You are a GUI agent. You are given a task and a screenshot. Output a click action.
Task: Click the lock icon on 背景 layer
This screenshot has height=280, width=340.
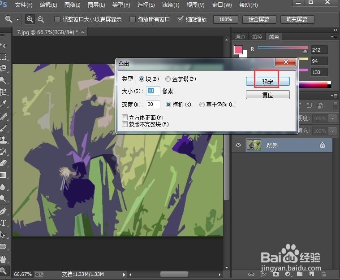pos(323,145)
